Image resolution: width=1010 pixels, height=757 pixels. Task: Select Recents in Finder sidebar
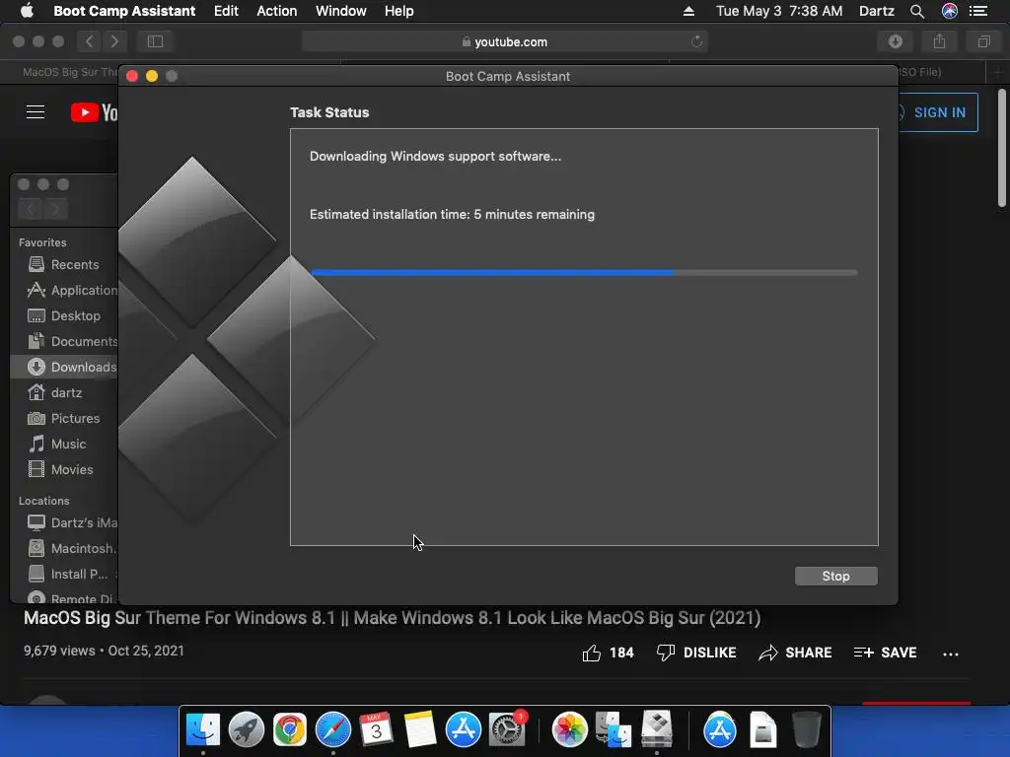[x=65, y=264]
